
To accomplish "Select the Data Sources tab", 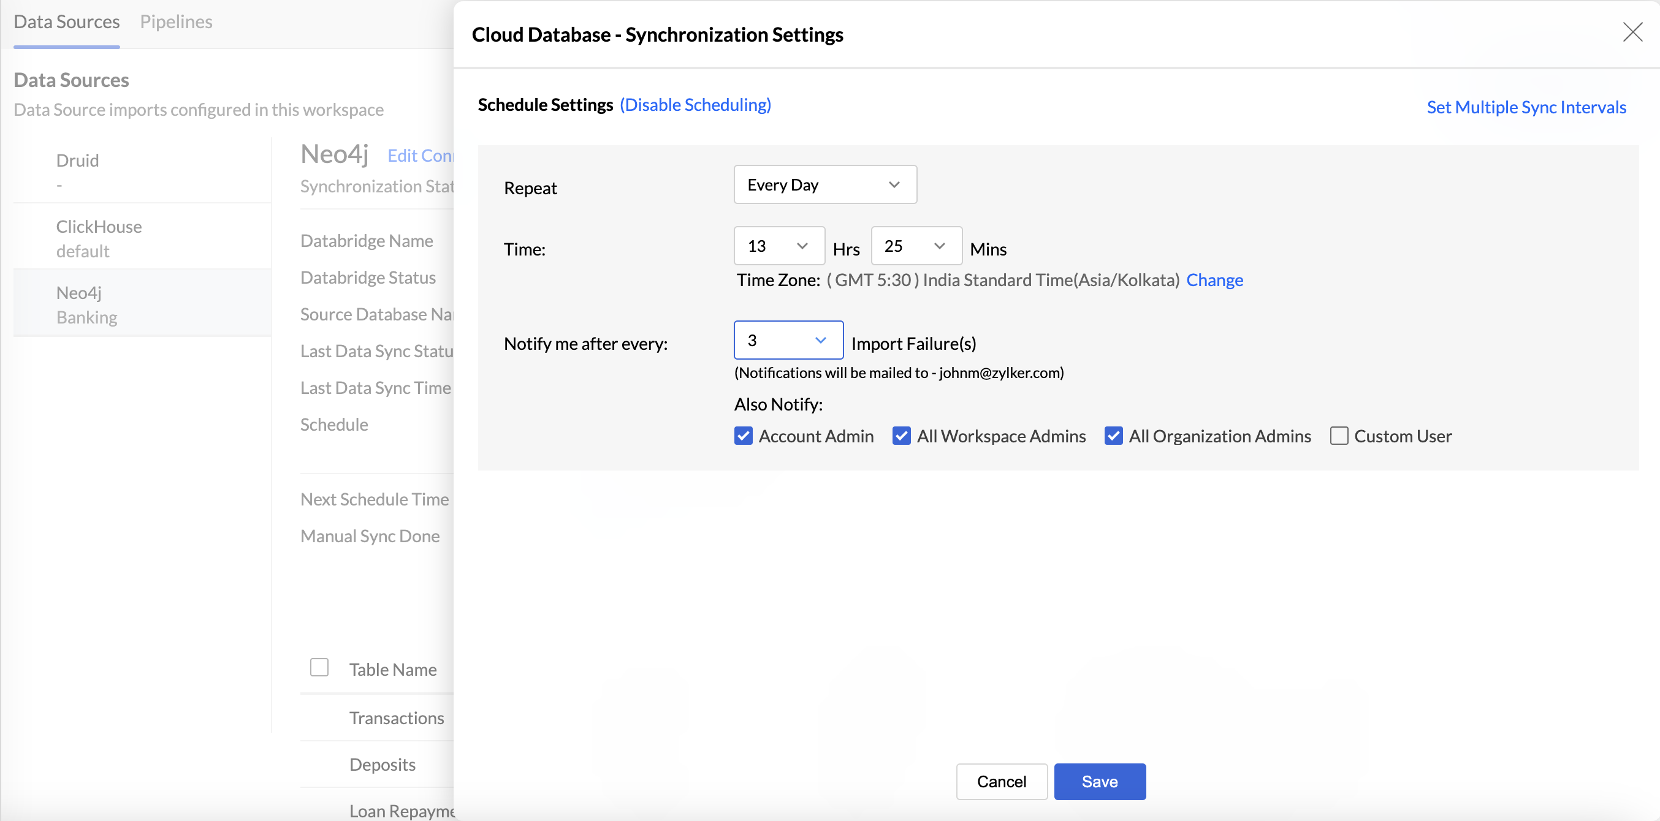I will [x=66, y=22].
